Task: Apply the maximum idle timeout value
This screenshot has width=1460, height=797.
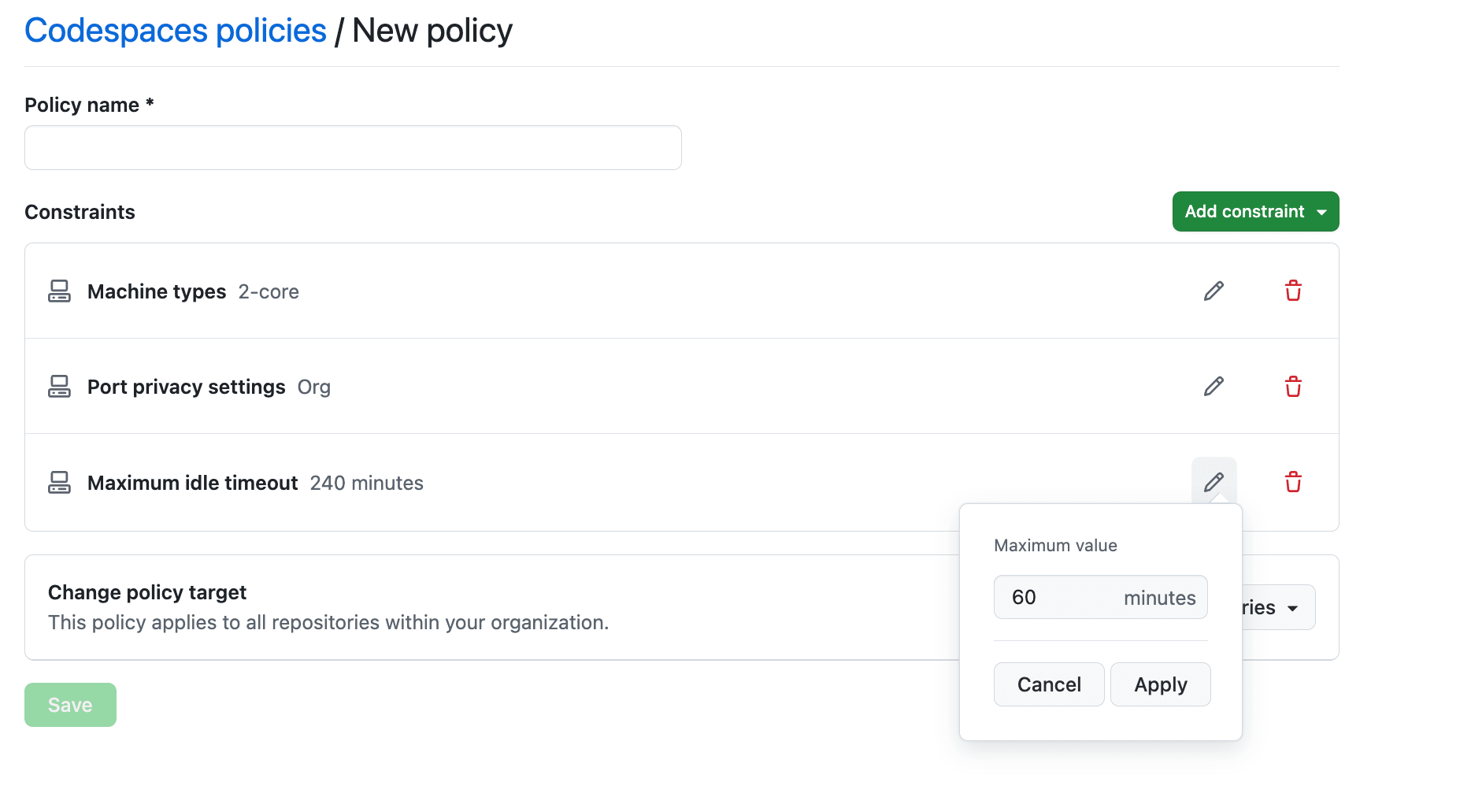Action: pos(1161,684)
